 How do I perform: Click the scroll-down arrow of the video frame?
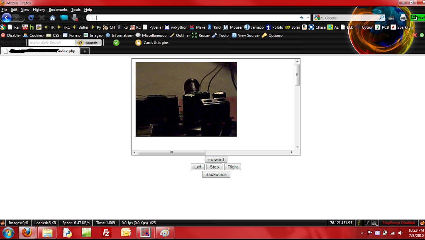coord(297,147)
